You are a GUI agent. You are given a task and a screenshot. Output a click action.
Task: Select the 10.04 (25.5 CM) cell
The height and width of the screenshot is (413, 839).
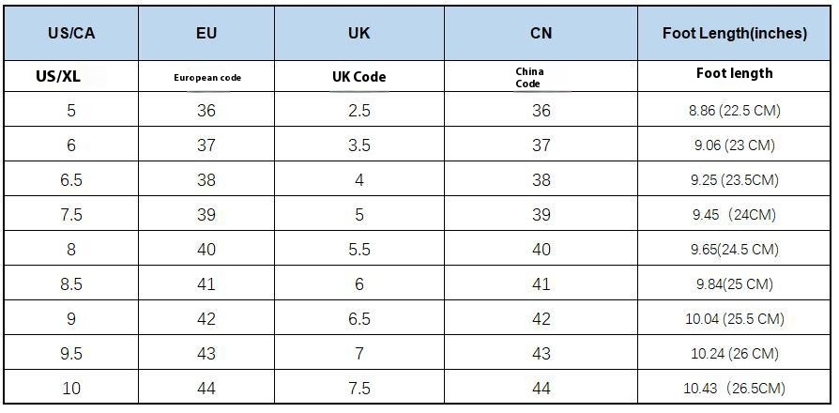pos(734,319)
